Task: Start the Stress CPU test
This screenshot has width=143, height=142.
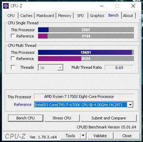Action: [62, 118]
